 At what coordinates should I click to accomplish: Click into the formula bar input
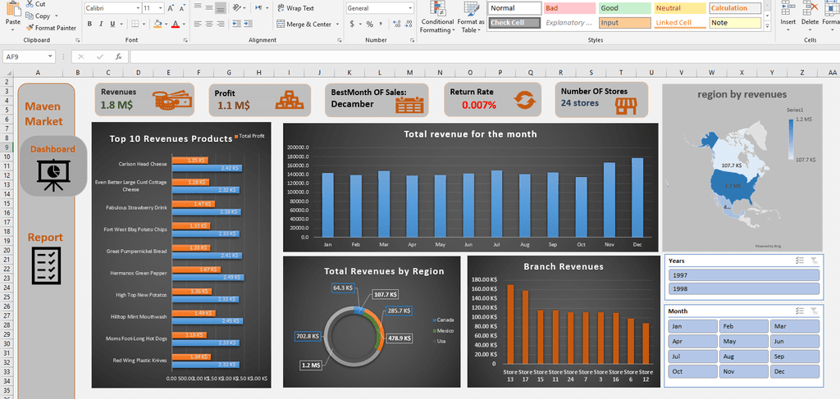click(x=482, y=57)
